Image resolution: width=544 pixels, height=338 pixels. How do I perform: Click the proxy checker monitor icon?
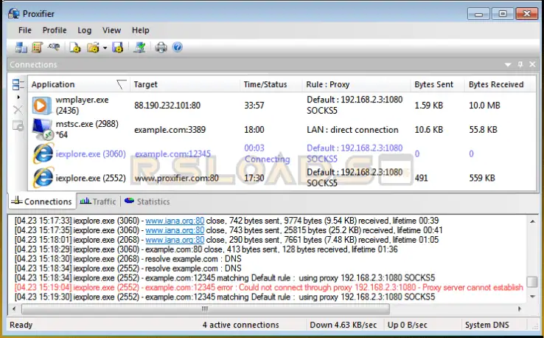139,47
